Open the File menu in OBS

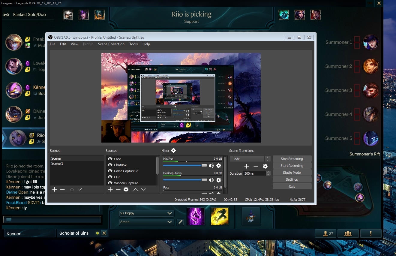[52, 44]
